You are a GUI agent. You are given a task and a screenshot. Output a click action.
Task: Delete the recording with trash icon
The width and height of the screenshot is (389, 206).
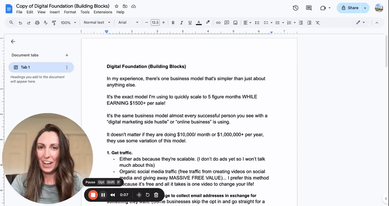click(x=156, y=195)
